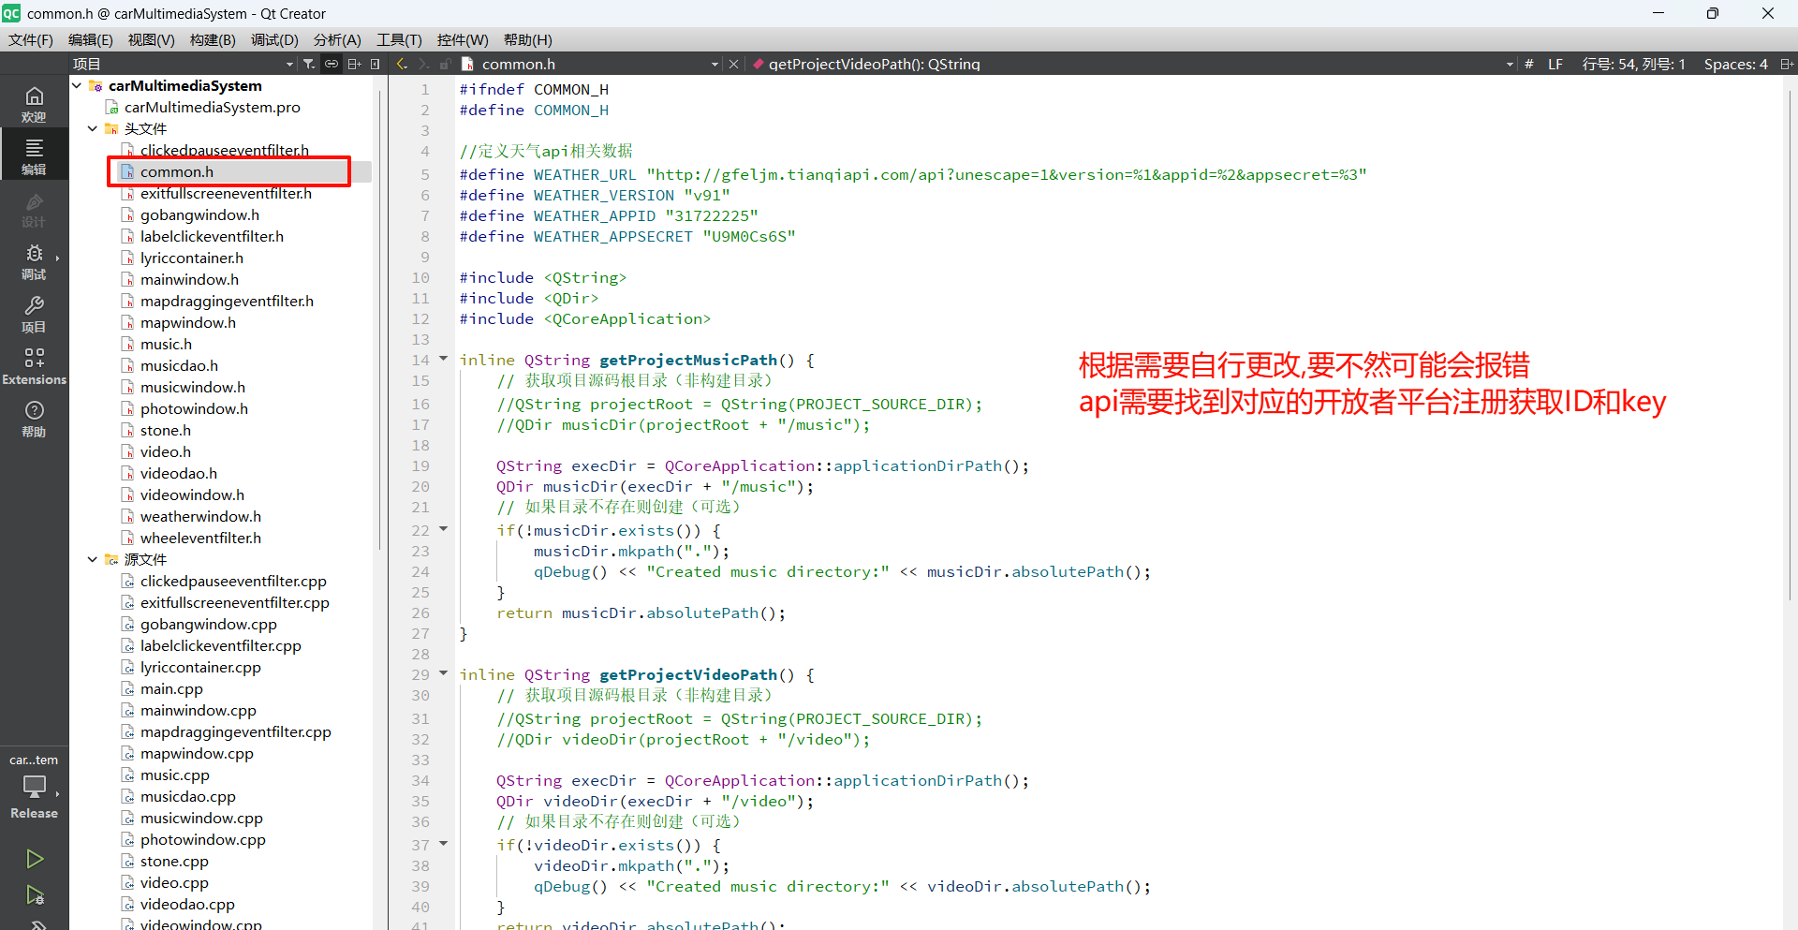Click the project tree vertical scrollbar
Viewport: 1798px width, 930px height.
[x=379, y=318]
